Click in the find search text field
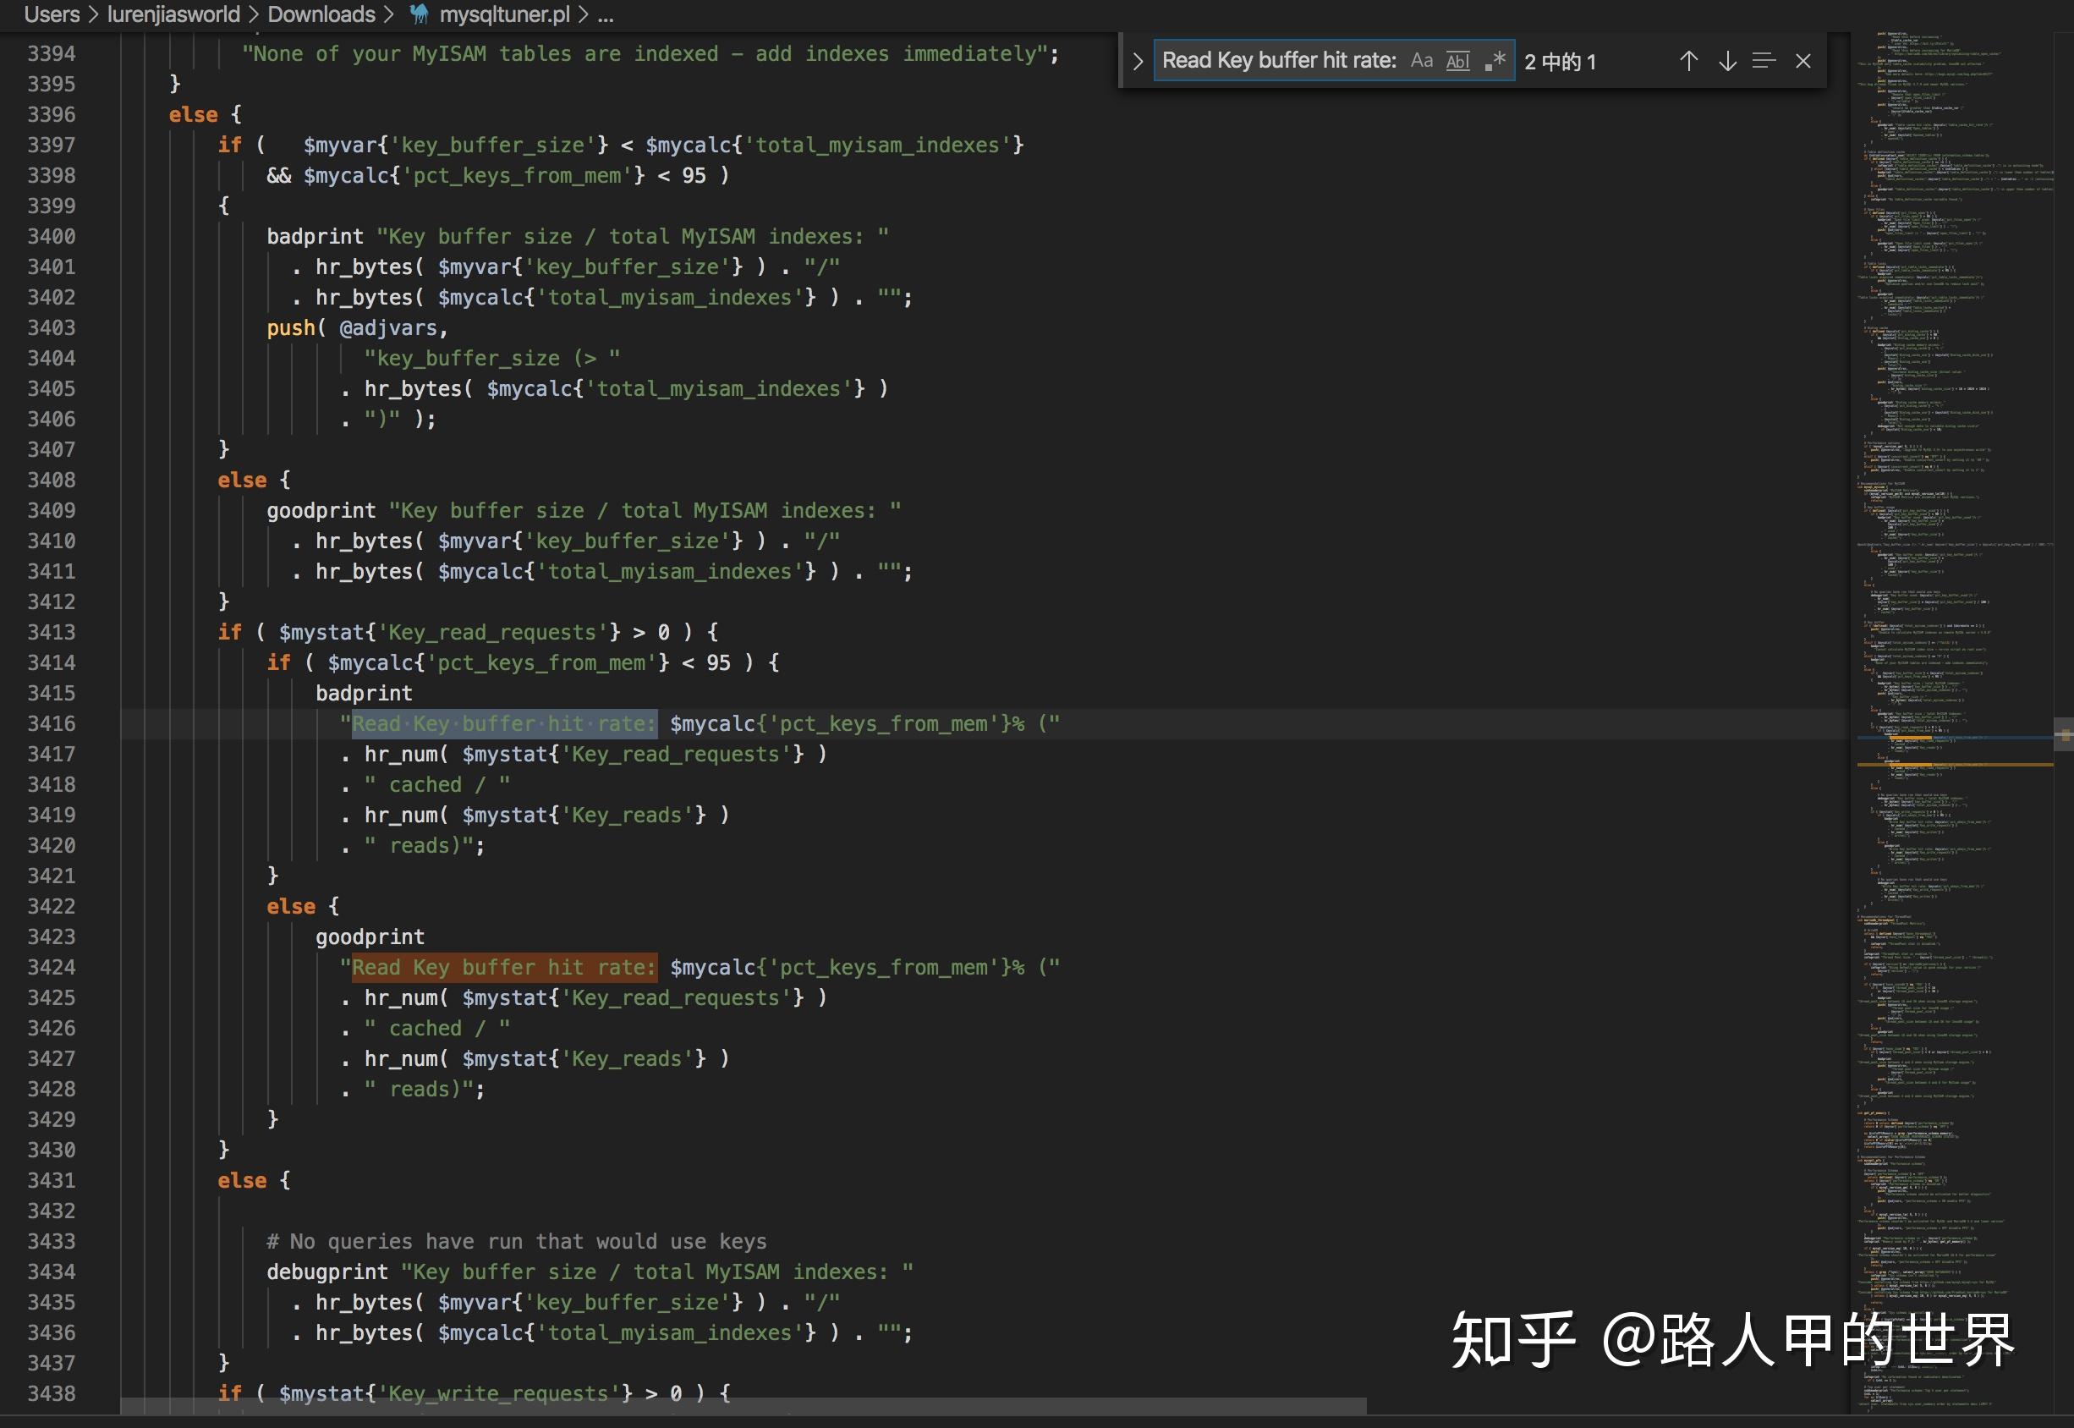Screen dimensions: 2074x1428 [x=1279, y=61]
